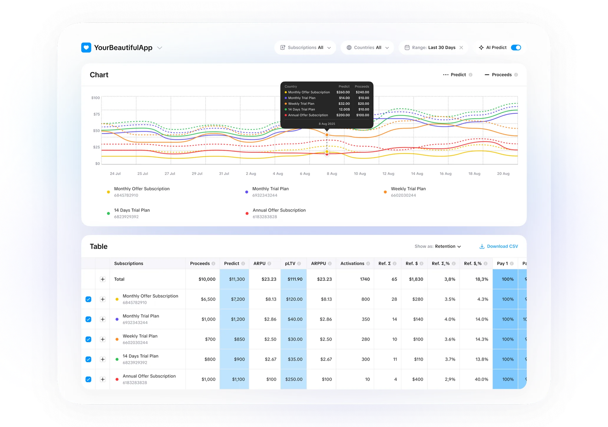Click the YourBeautifulApp heart logo icon

click(x=86, y=47)
